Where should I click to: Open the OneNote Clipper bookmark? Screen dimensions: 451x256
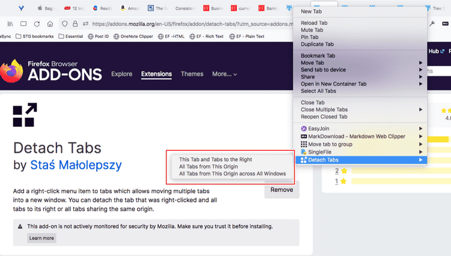[133, 36]
